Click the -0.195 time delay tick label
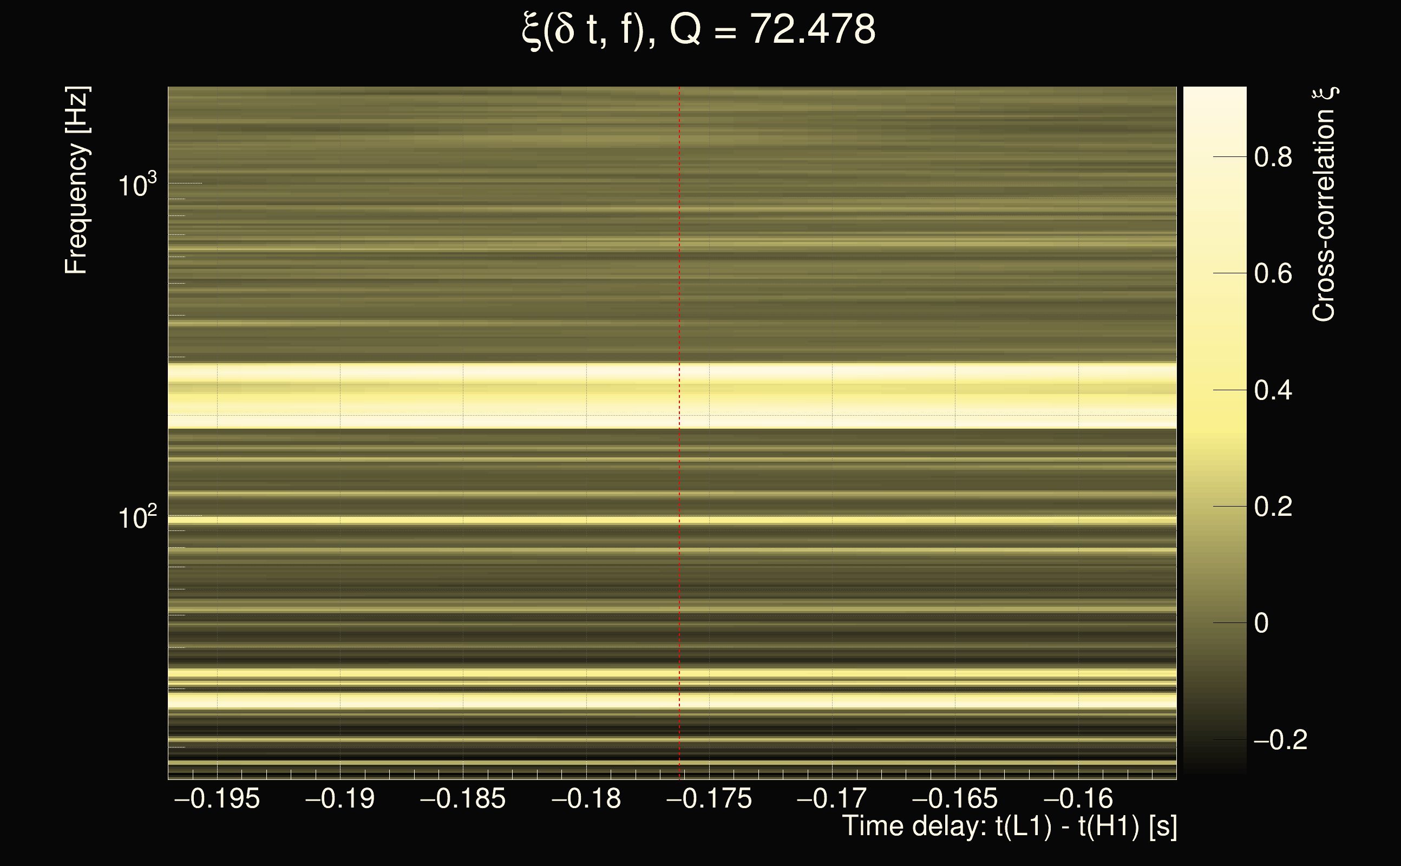Screen dimensions: 1401x866 tap(217, 799)
